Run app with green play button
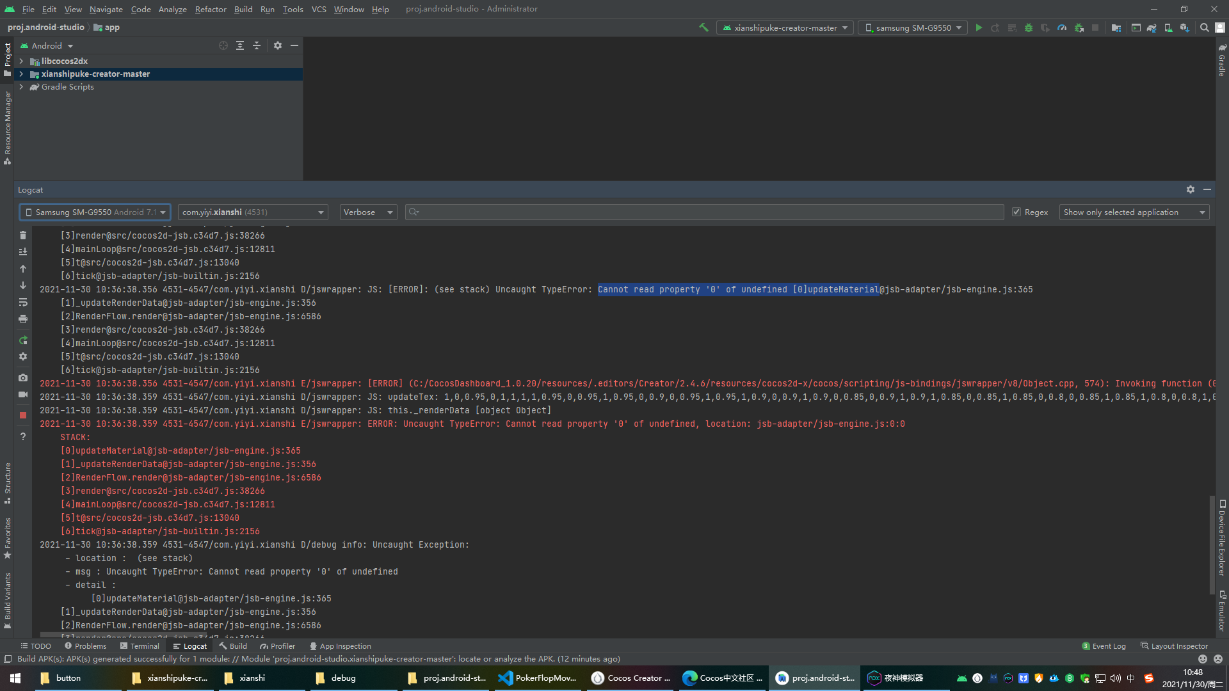This screenshot has height=691, width=1229. pyautogui.click(x=979, y=28)
